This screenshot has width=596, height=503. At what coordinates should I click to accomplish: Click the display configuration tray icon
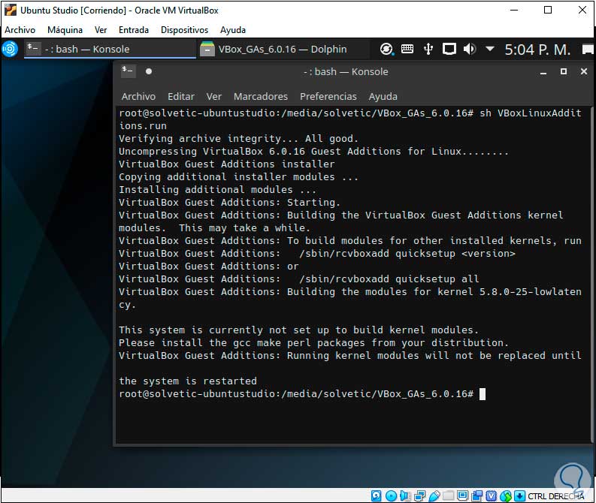coord(449,49)
